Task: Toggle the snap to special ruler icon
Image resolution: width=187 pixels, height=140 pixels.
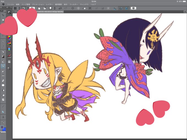Action: (121, 8)
